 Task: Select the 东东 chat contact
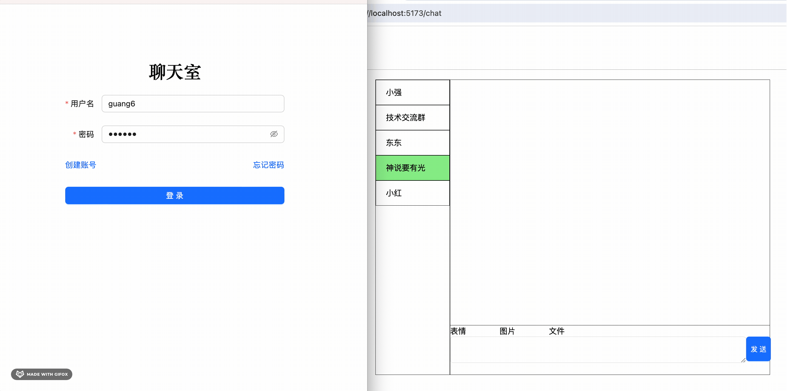[x=412, y=143]
